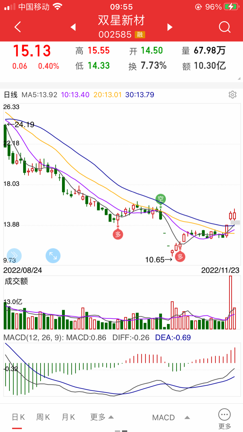243x432 pixels.
Task: Tap the tallest red turnover bar
Action: click(x=231, y=302)
